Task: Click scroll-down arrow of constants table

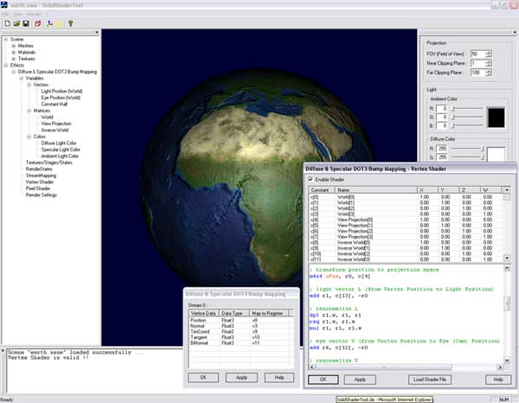Action: coord(507,258)
